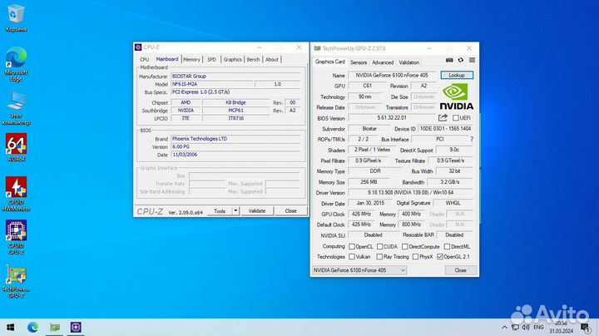This screenshot has width=599, height=336.
Task: Open the Validation tab in GPU-Z
Action: [x=408, y=62]
